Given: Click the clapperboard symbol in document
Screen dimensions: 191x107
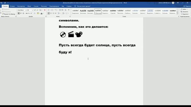Looking at the screenshot, I should (x=71, y=34).
